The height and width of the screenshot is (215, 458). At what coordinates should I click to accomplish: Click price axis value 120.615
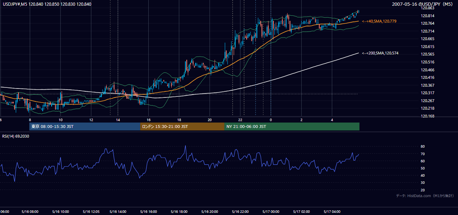pos(428,47)
